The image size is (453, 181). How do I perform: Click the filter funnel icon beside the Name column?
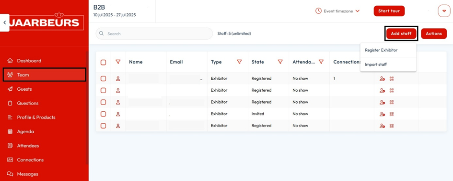(x=118, y=62)
